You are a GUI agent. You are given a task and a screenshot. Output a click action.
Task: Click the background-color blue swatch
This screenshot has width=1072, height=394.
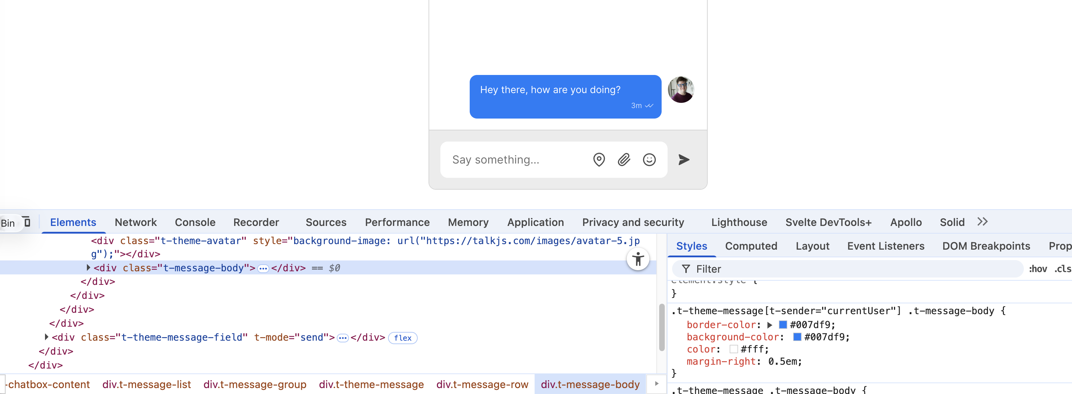click(x=797, y=337)
